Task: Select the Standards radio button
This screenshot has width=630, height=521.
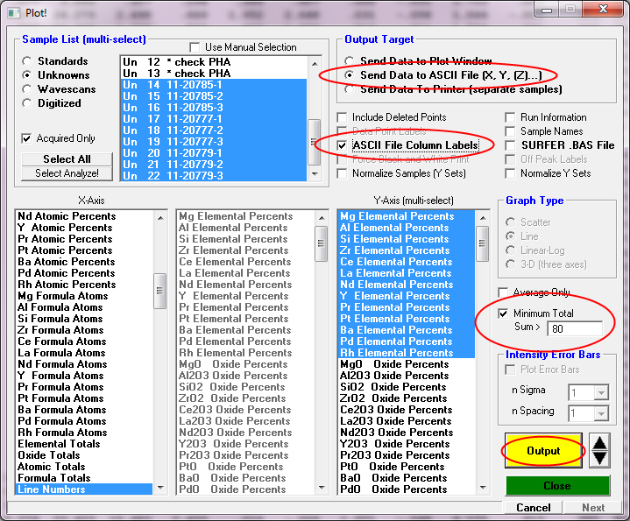Action: pos(28,61)
